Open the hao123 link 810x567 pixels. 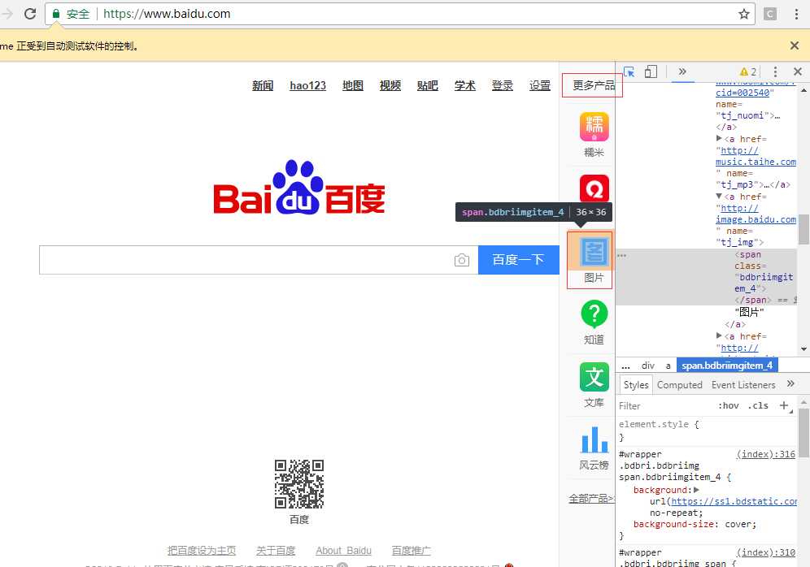coord(308,85)
